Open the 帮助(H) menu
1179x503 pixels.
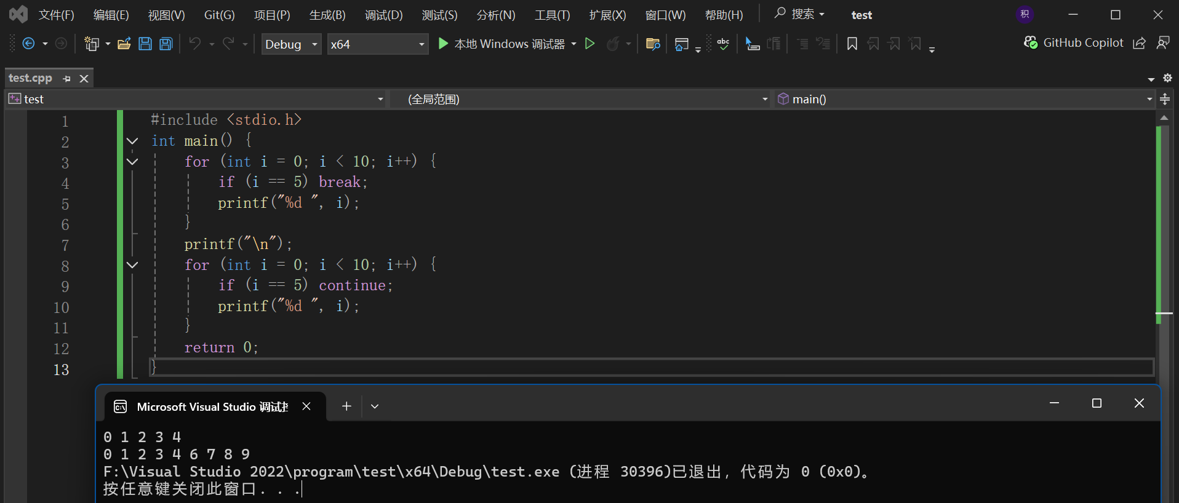724,15
